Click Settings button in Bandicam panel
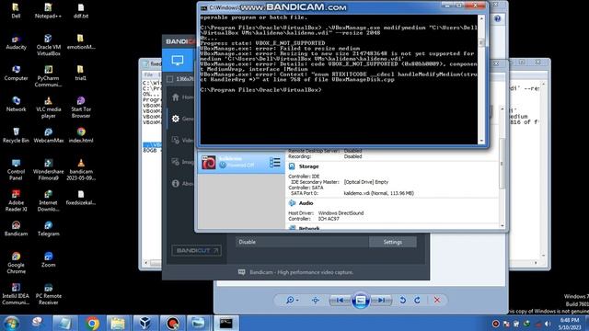The height and width of the screenshot is (331, 589). pyautogui.click(x=393, y=242)
